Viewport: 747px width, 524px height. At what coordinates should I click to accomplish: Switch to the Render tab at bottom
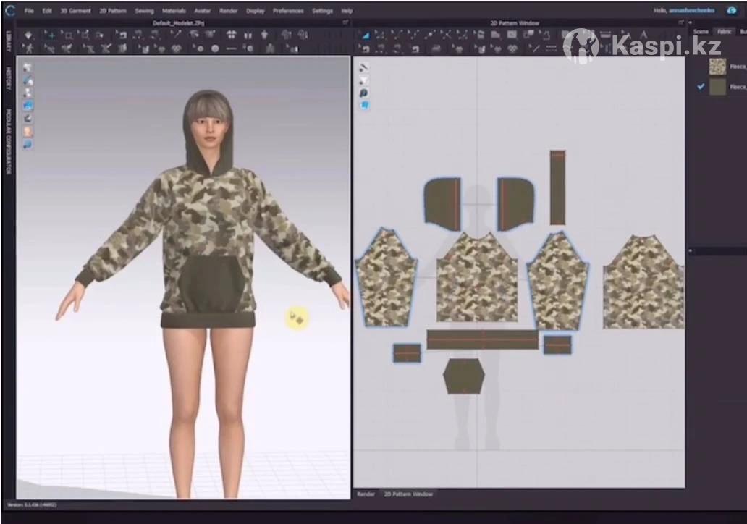366,494
